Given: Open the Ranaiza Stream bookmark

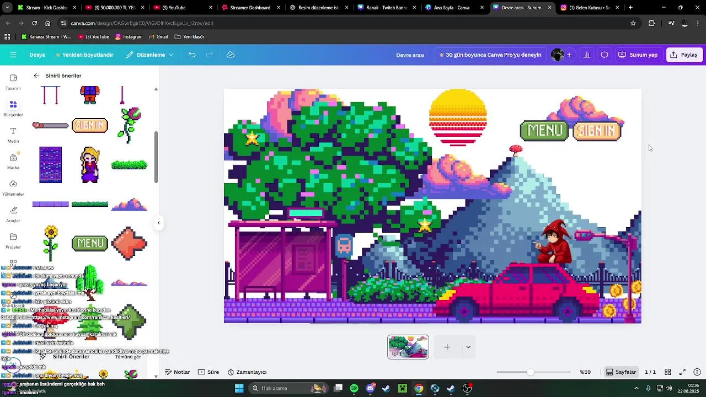Looking at the screenshot, I should (46, 36).
